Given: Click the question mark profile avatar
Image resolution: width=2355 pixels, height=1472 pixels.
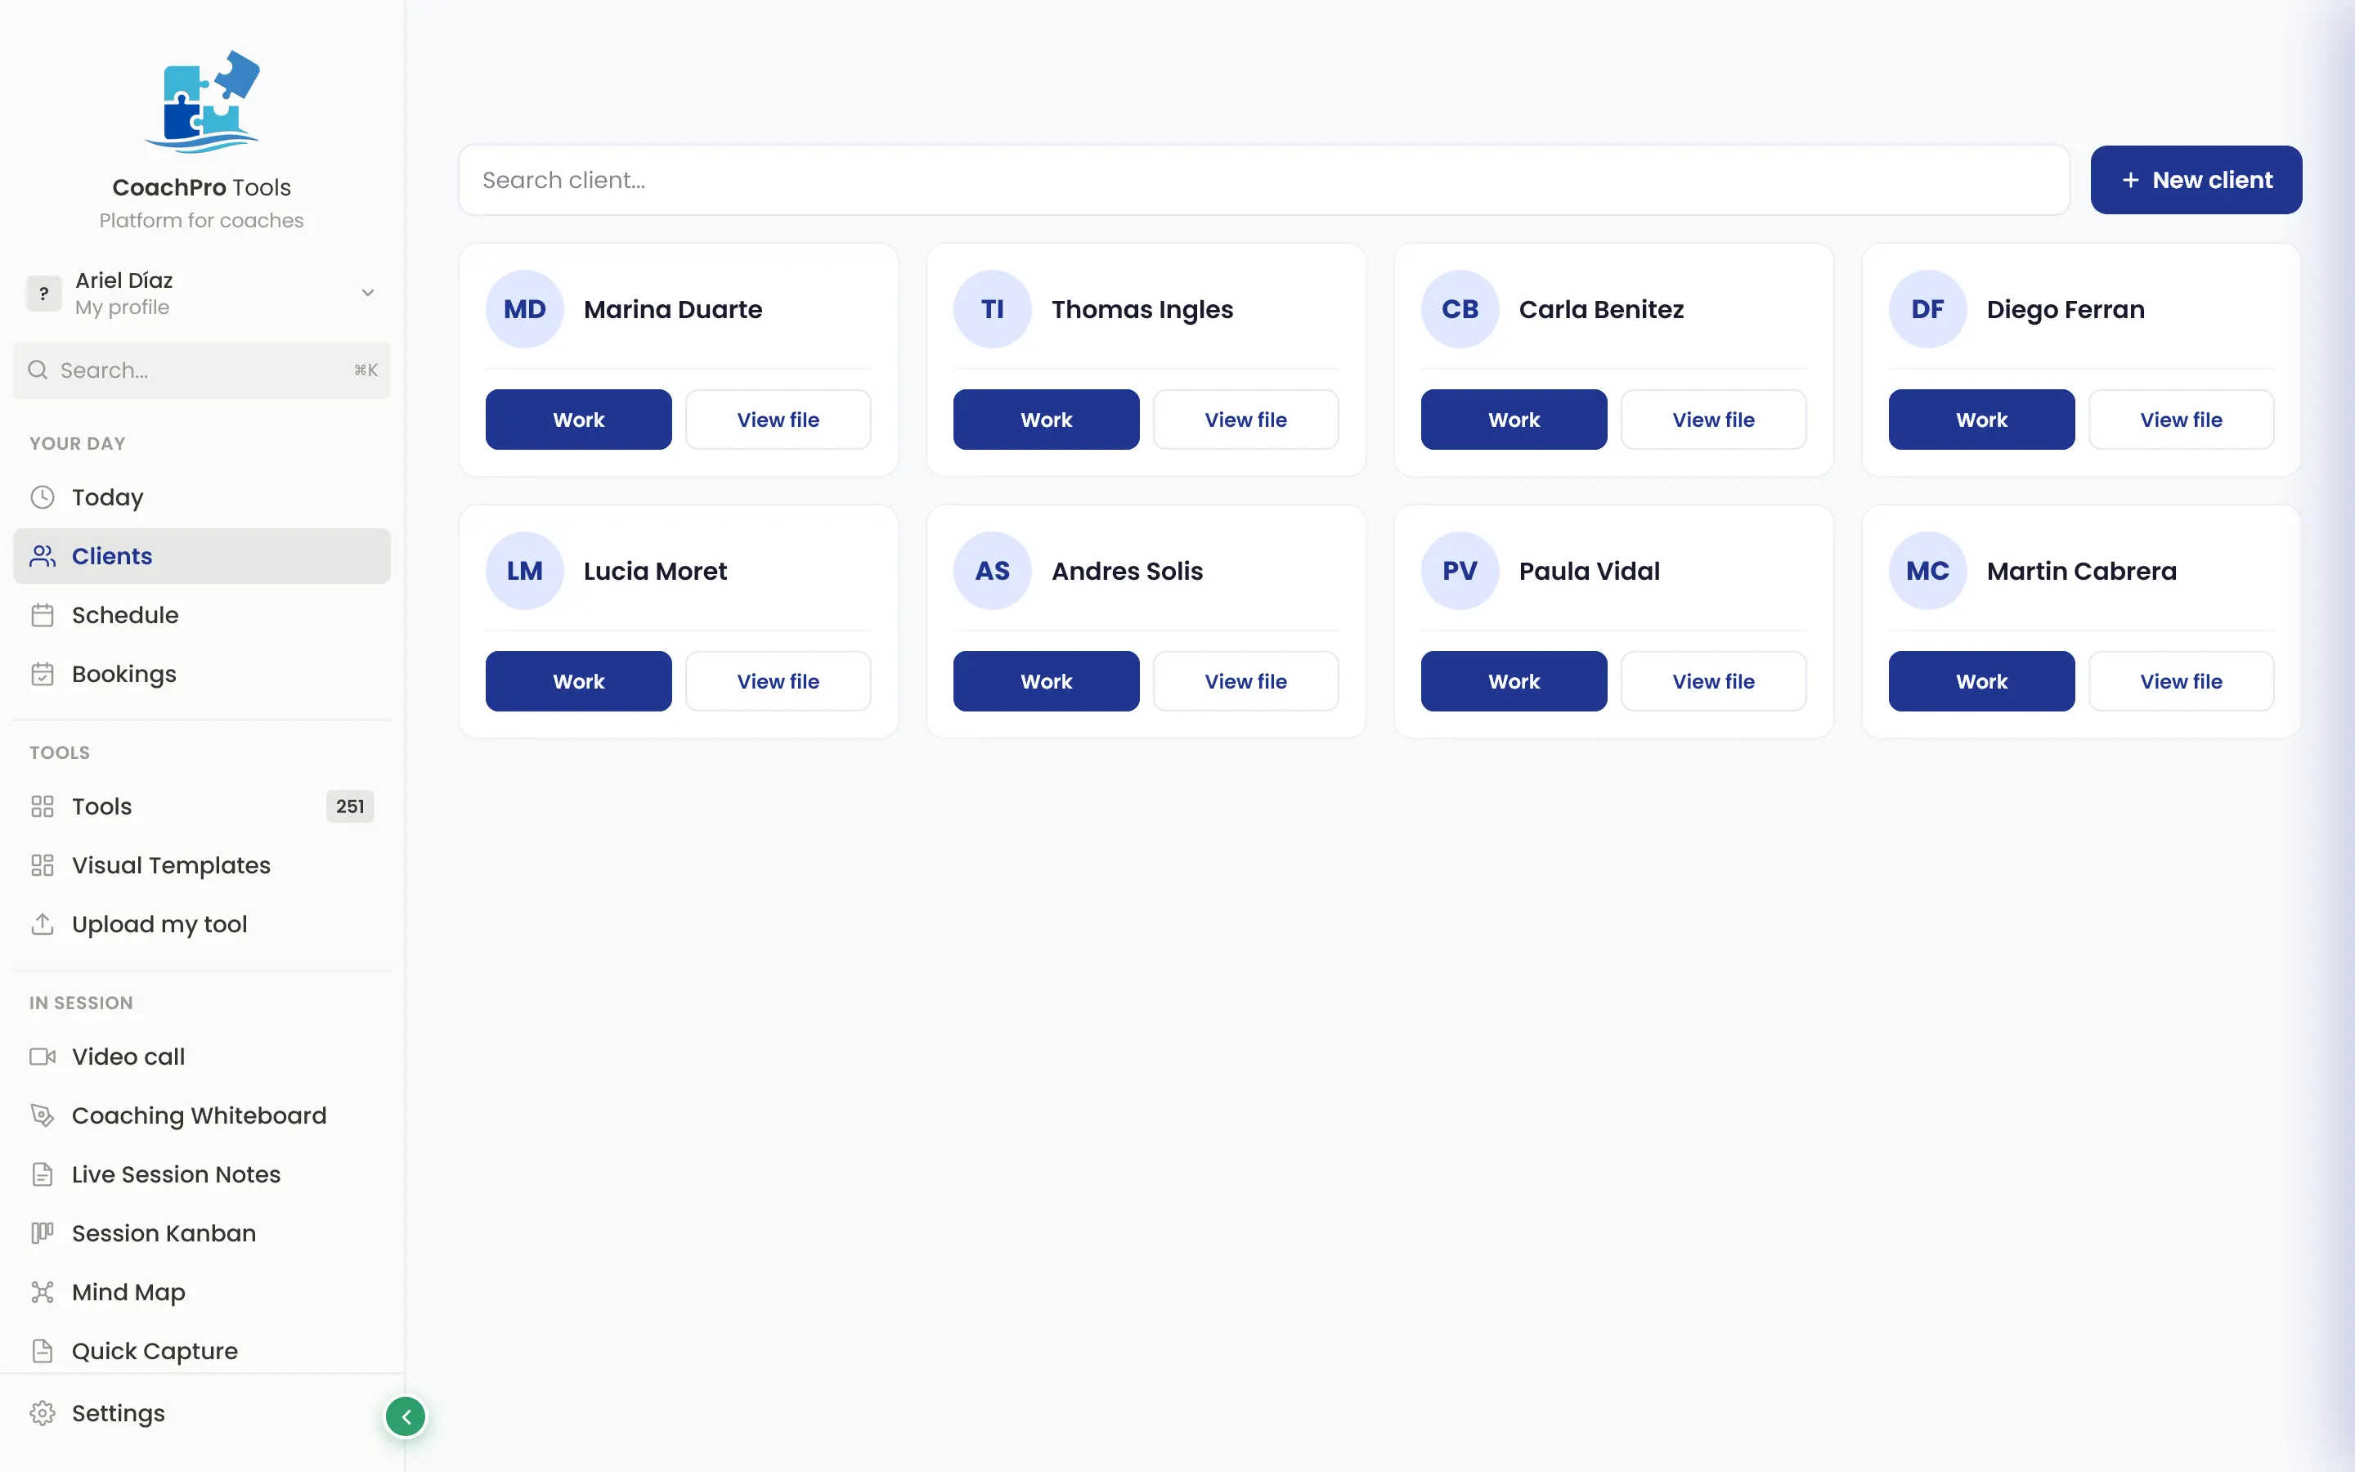Looking at the screenshot, I should point(44,293).
